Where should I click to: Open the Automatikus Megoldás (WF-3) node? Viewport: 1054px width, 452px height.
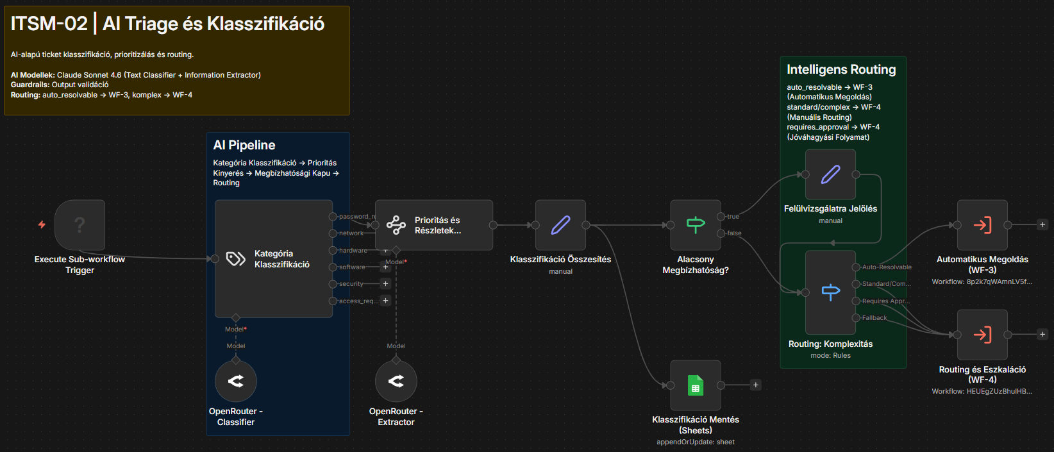[x=982, y=225]
